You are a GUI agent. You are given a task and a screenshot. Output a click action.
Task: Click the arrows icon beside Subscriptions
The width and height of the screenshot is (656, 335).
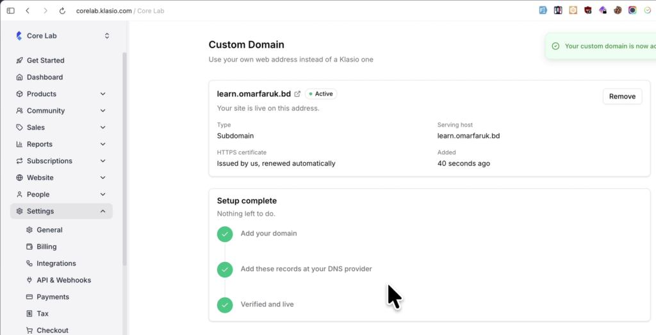[19, 161]
